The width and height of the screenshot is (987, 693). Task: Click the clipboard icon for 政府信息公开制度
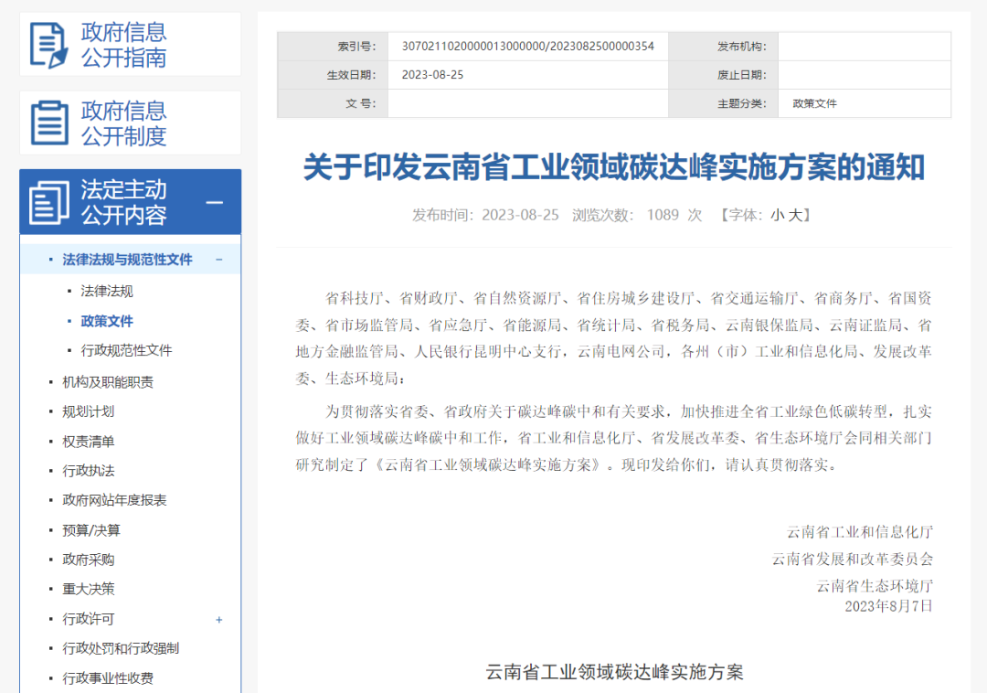point(48,123)
